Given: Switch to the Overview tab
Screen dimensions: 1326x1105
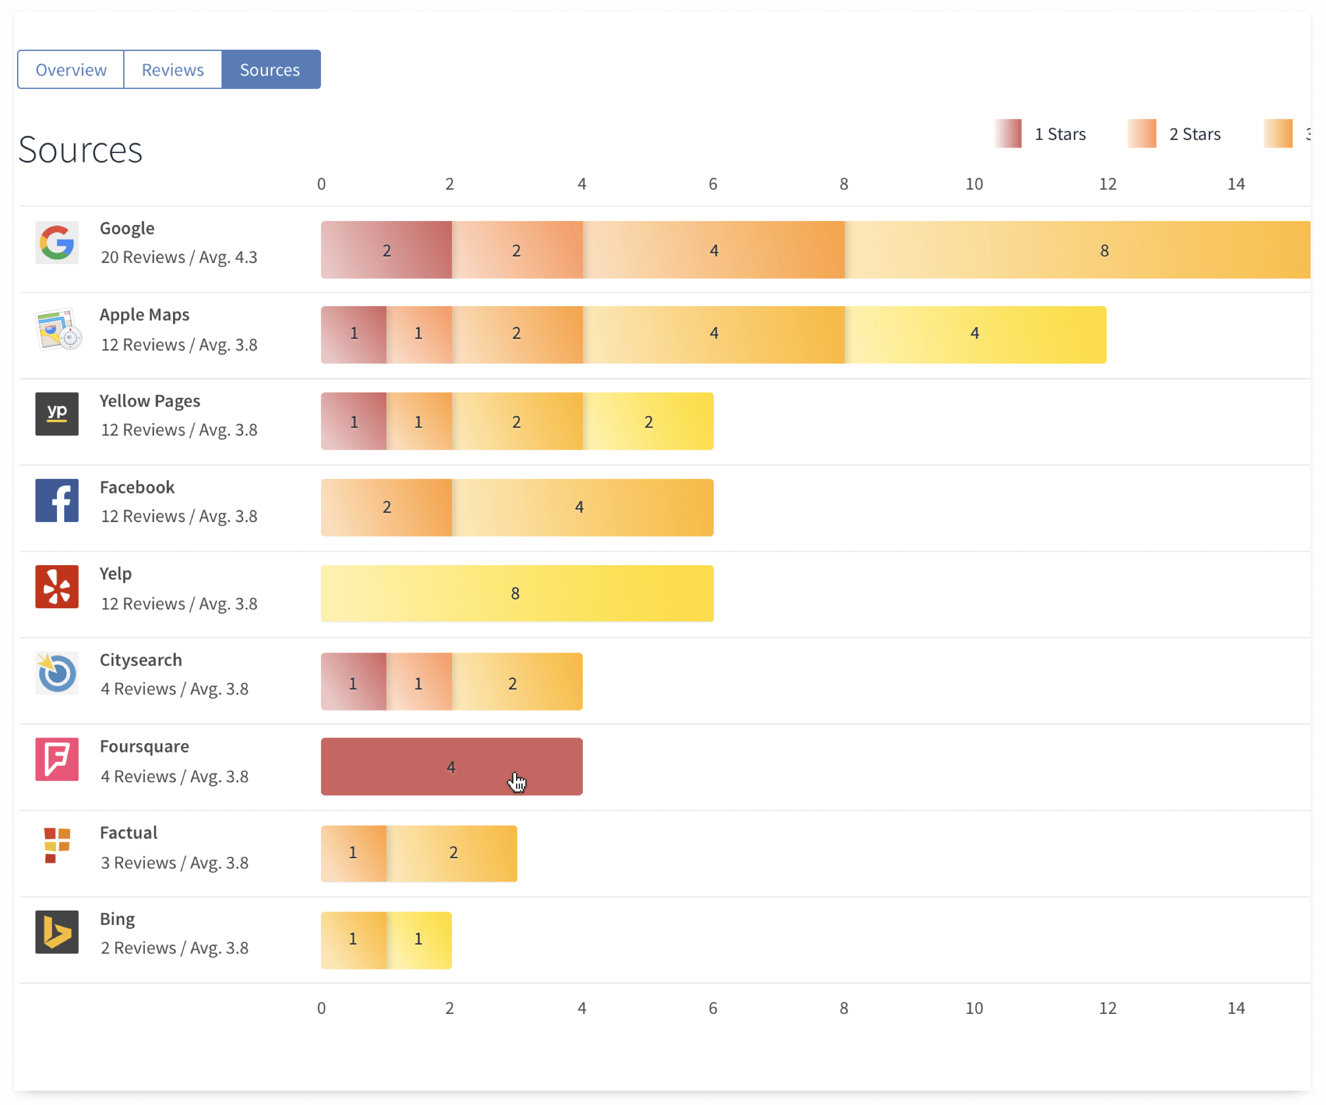Looking at the screenshot, I should coord(71,70).
